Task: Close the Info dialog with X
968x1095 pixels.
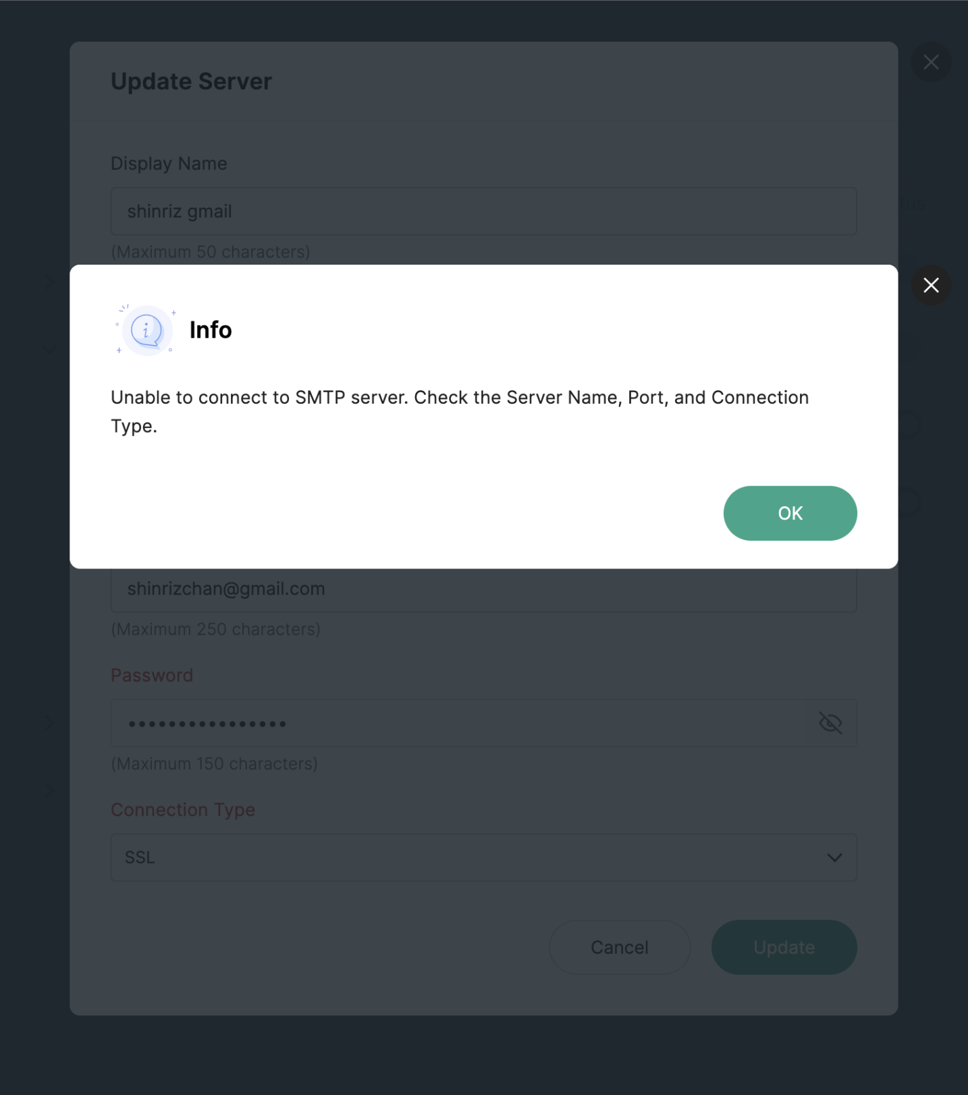Action: click(931, 285)
